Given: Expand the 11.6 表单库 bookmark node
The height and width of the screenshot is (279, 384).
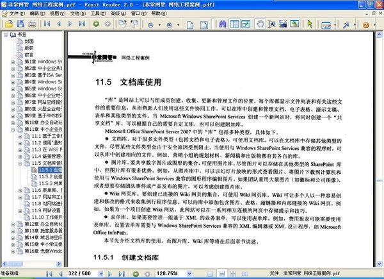Looking at the screenshot, I should click(20, 190).
